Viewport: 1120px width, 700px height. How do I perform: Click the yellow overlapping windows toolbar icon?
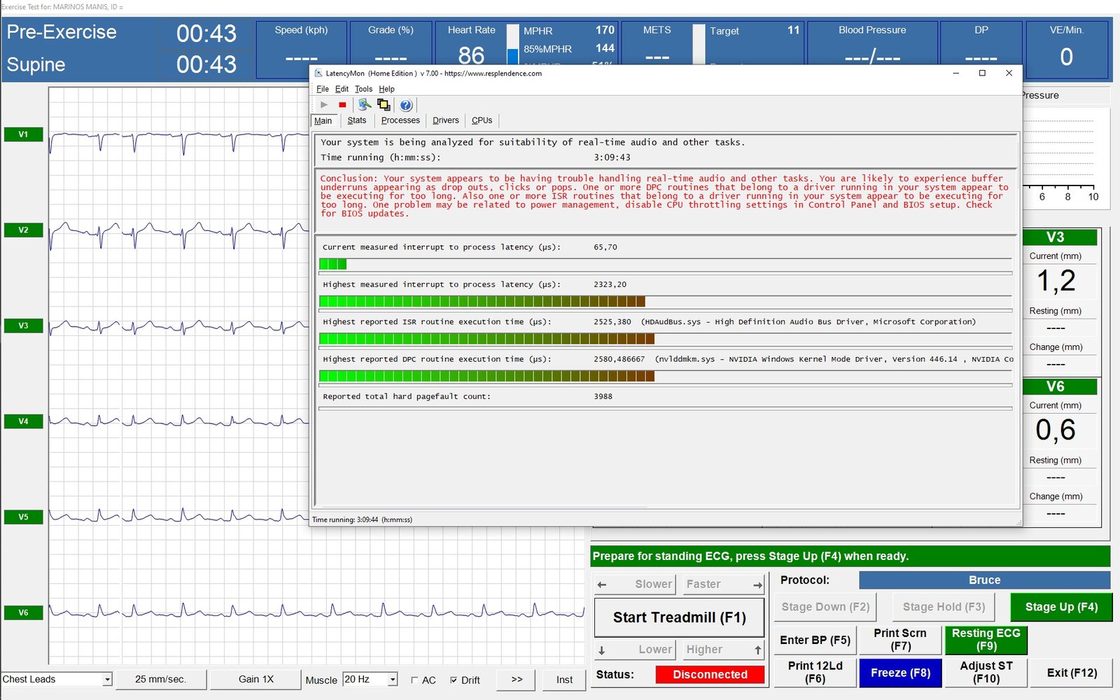point(384,105)
